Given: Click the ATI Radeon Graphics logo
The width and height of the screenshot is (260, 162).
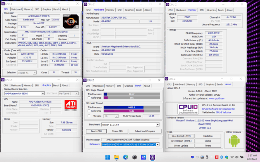Looking at the screenshot, I should (70, 105).
